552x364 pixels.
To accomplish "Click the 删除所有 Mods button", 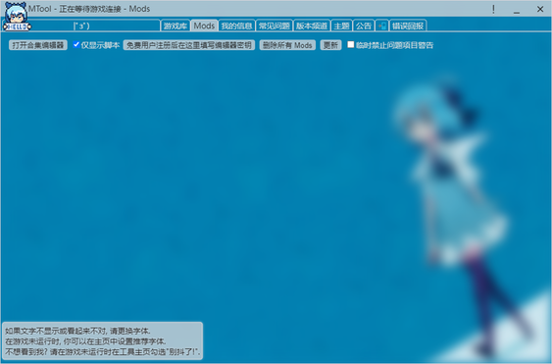I will [287, 45].
